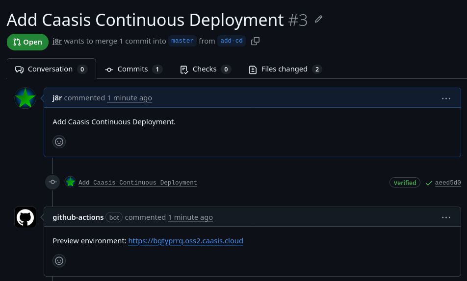The image size is (467, 281).
Task: Click the pencil icon to edit title
Action: coord(319,20)
